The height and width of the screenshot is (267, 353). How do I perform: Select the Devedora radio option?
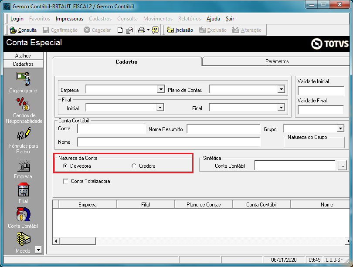[x=65, y=166]
